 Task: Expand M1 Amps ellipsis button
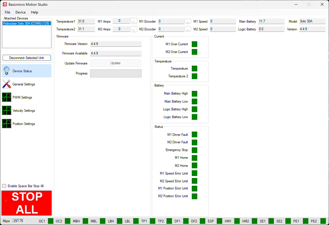pos(134,21)
